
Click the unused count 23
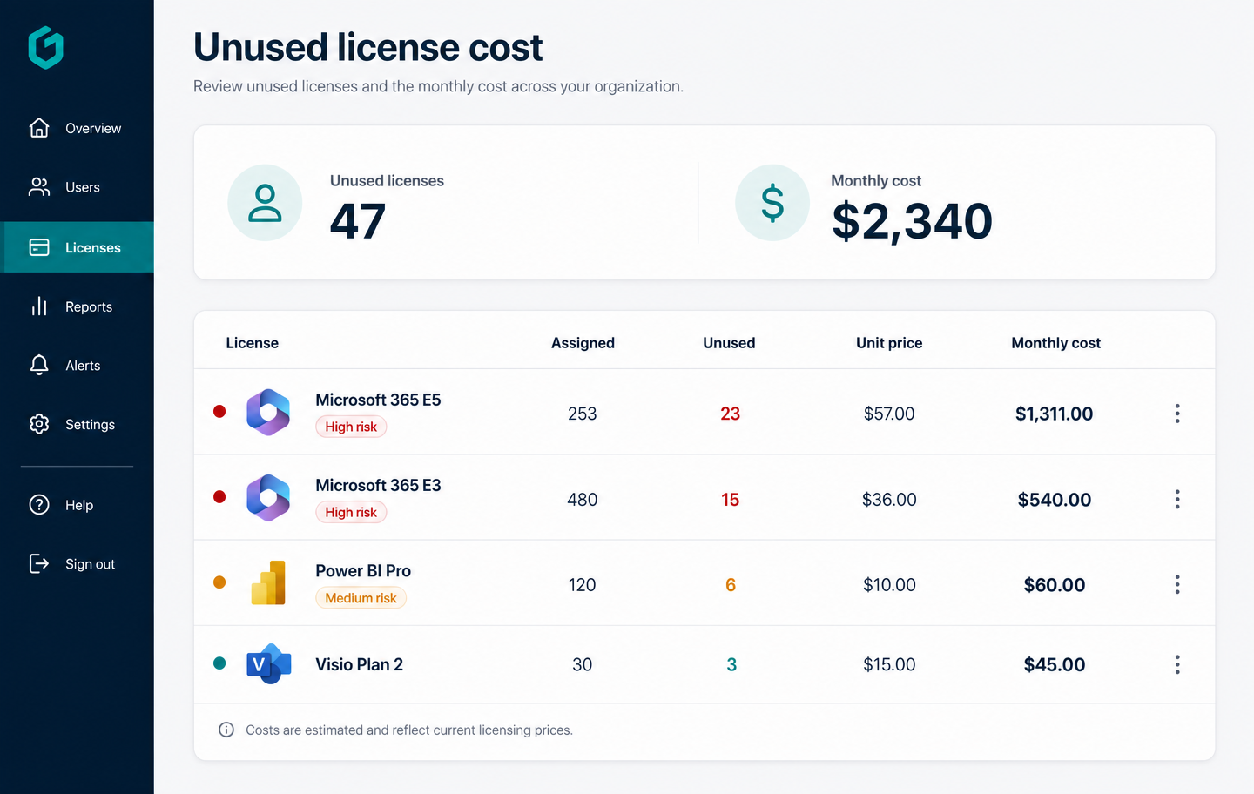point(730,414)
